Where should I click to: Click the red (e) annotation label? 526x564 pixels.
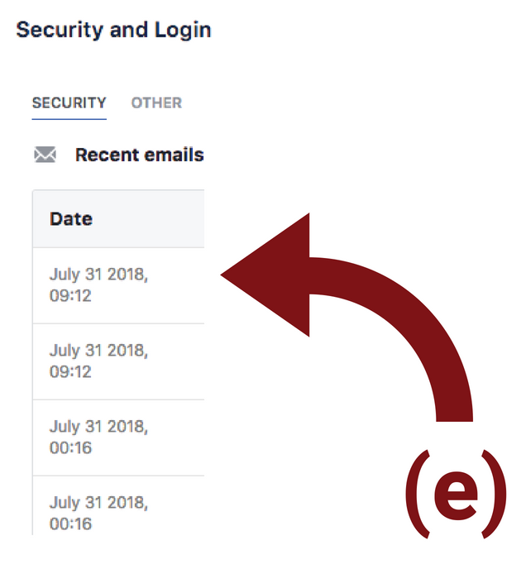coord(456,494)
